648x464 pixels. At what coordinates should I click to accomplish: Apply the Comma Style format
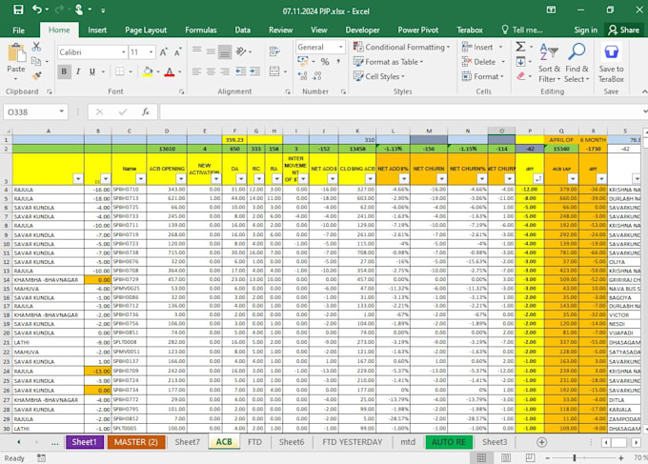[338, 61]
